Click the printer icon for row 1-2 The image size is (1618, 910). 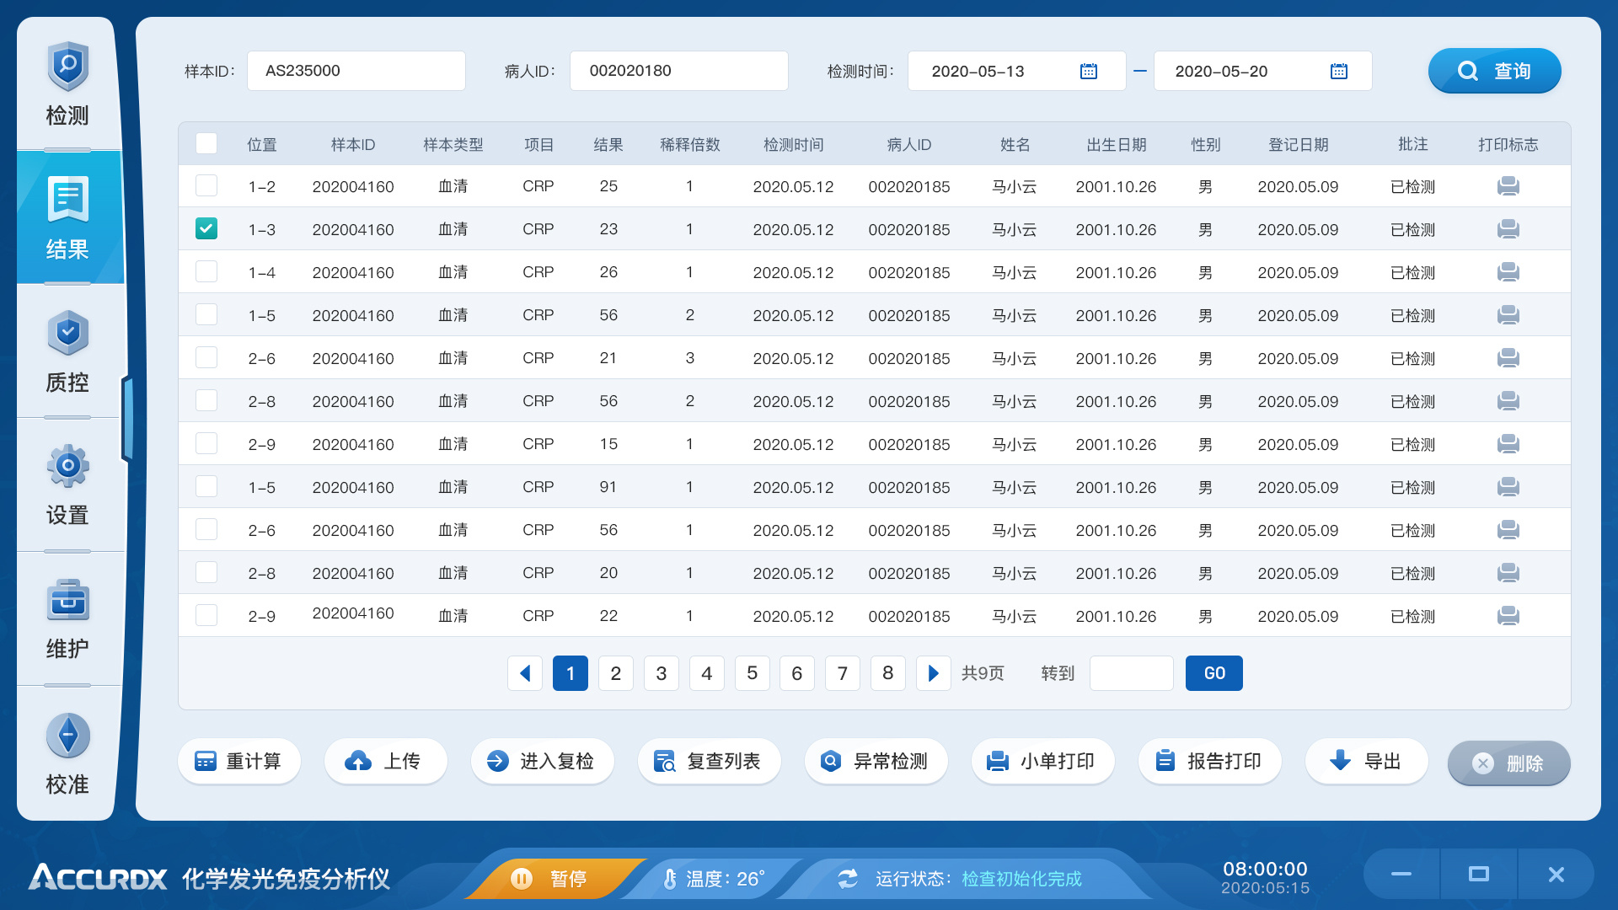point(1508,186)
